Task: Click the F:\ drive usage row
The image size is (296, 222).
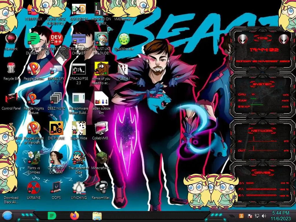Action: (x=264, y=189)
